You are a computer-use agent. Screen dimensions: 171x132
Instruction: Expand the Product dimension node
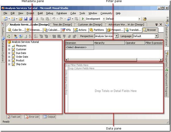[x=9, y=60]
